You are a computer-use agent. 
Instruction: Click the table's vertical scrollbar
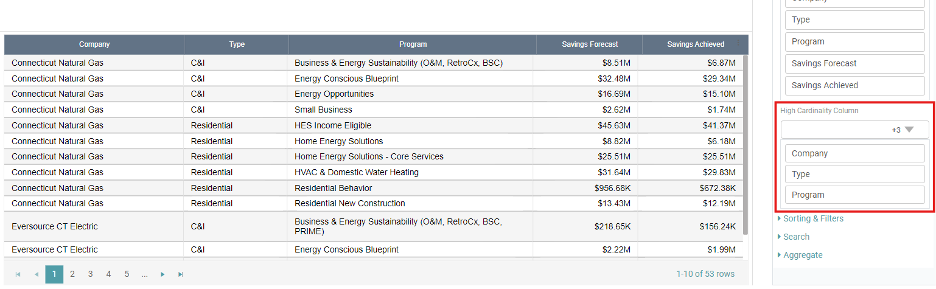(x=746, y=145)
